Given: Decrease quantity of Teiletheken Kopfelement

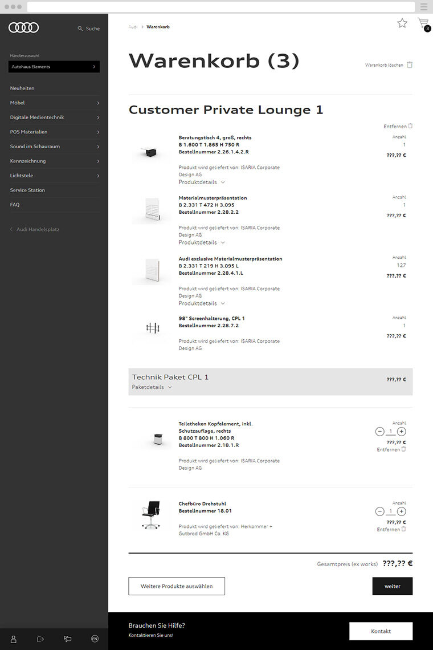Looking at the screenshot, I should [x=380, y=432].
